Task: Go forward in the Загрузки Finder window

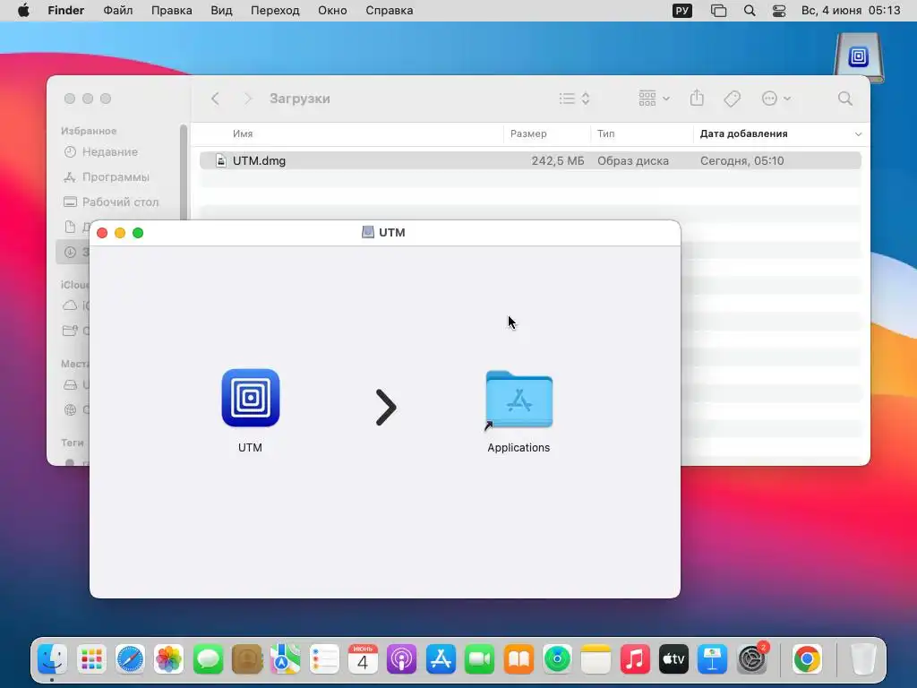Action: point(247,99)
